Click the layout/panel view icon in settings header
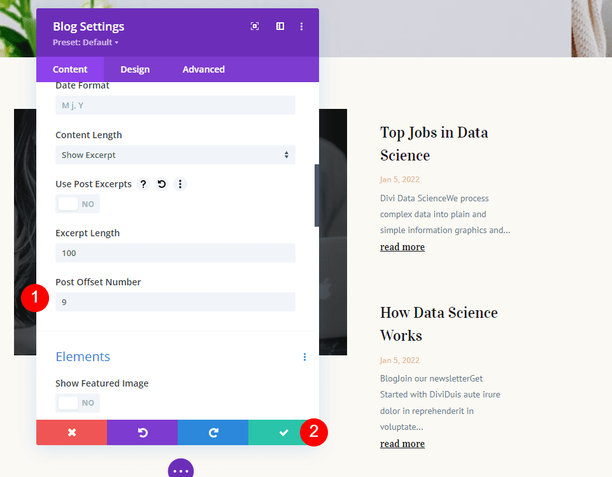The image size is (612, 477). pyautogui.click(x=280, y=26)
